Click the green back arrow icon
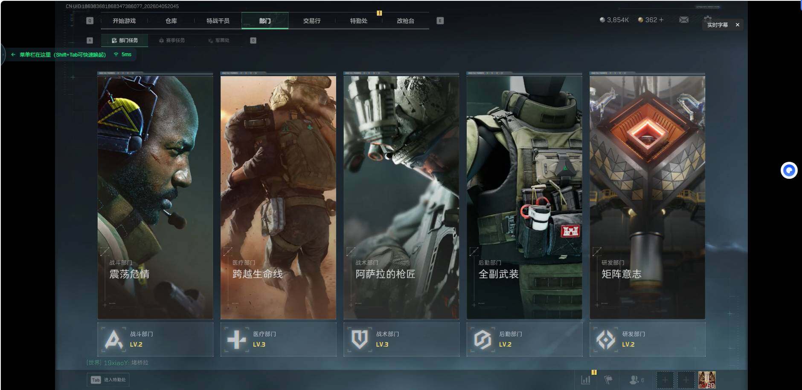 [13, 54]
